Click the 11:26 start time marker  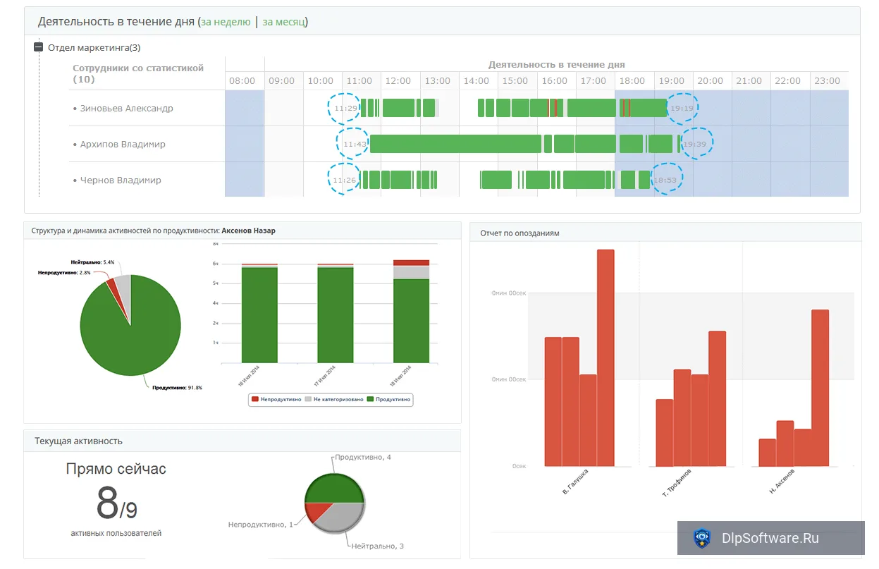click(x=345, y=180)
